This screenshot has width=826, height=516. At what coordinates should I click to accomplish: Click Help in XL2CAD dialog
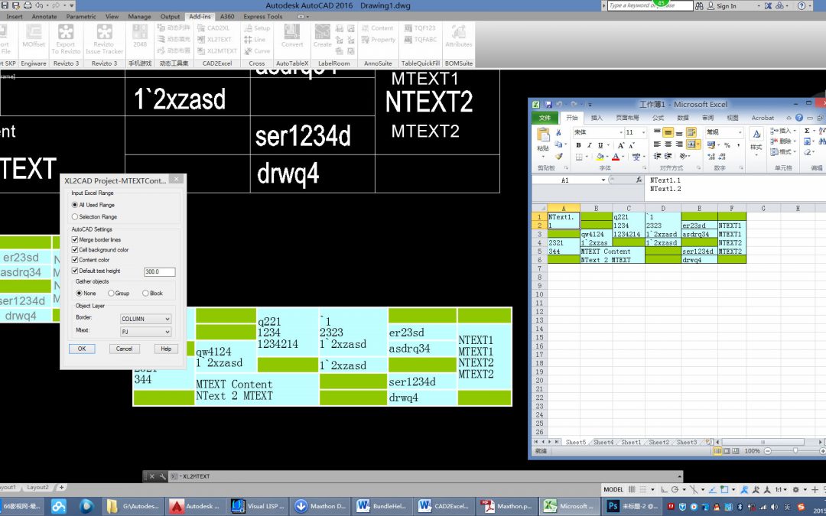(166, 349)
